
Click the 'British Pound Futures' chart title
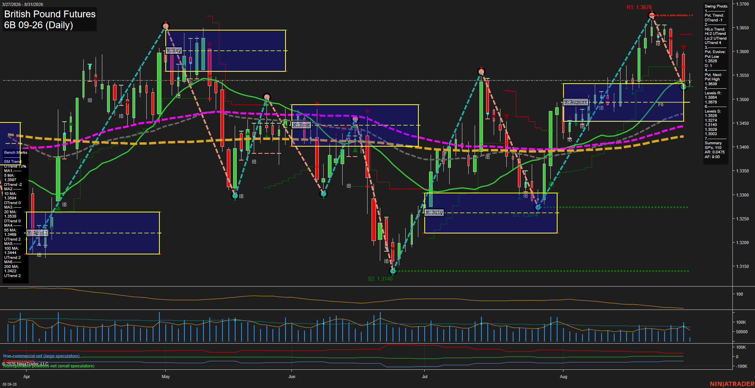pos(50,14)
